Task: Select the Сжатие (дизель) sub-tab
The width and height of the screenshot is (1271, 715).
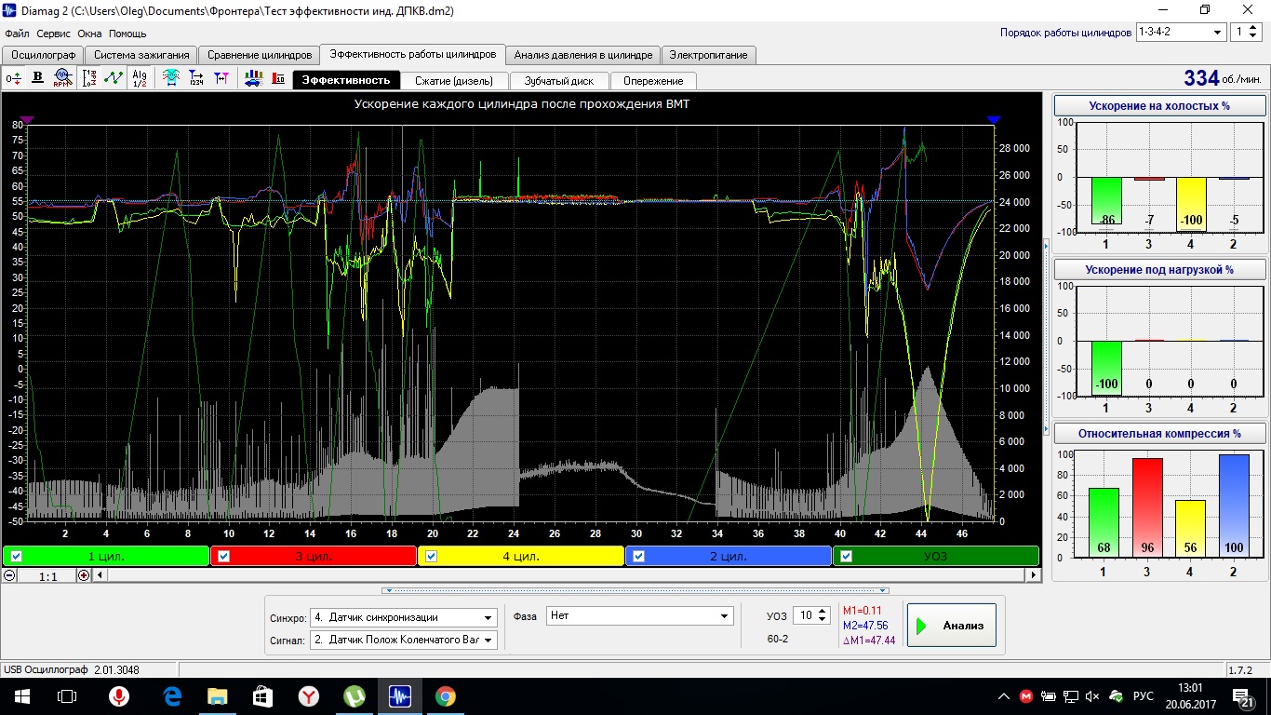Action: tap(454, 81)
